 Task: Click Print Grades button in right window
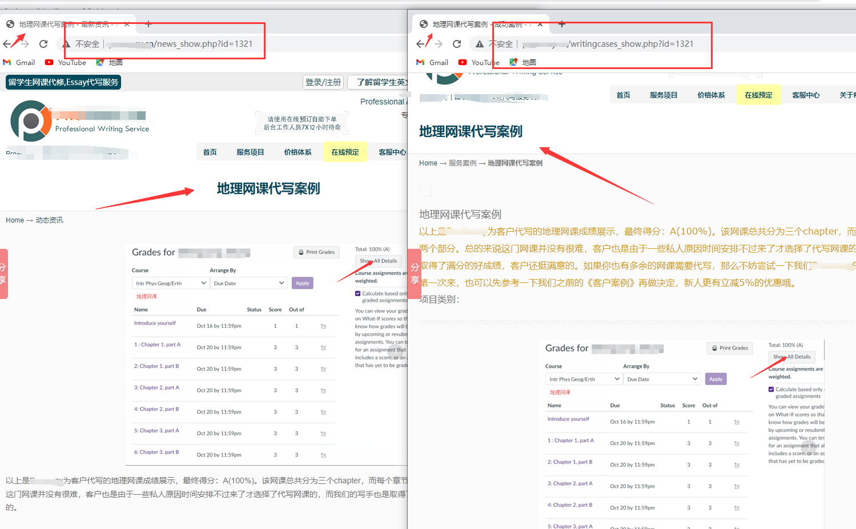click(730, 348)
